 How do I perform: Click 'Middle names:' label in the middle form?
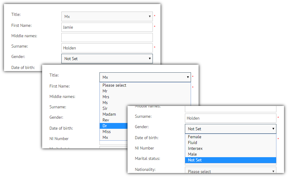point(62,96)
